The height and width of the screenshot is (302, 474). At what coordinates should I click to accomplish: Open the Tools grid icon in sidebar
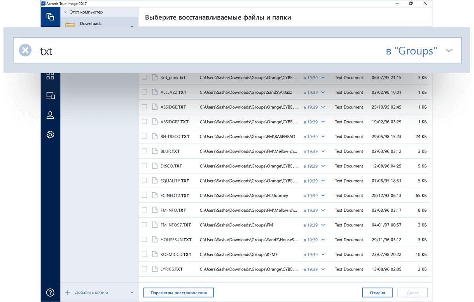click(50, 76)
